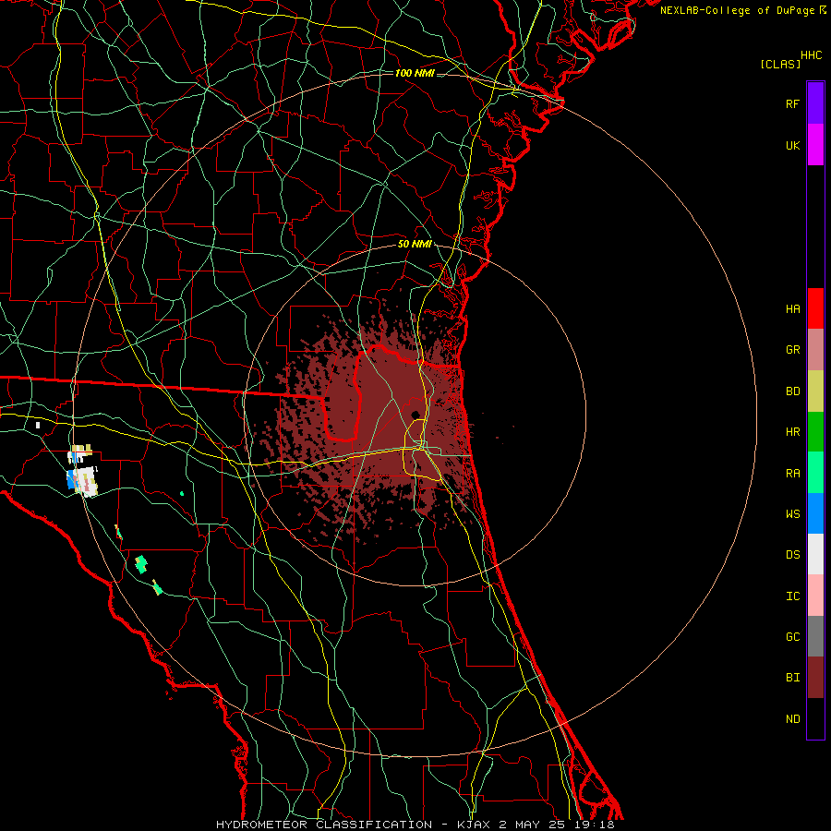
Task: Click the HA legend label
Action: [x=792, y=309]
